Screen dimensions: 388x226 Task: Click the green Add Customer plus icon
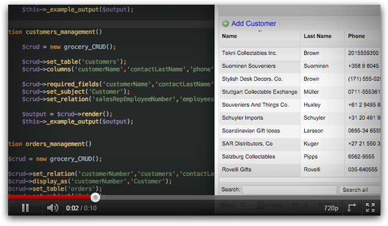coord(226,24)
